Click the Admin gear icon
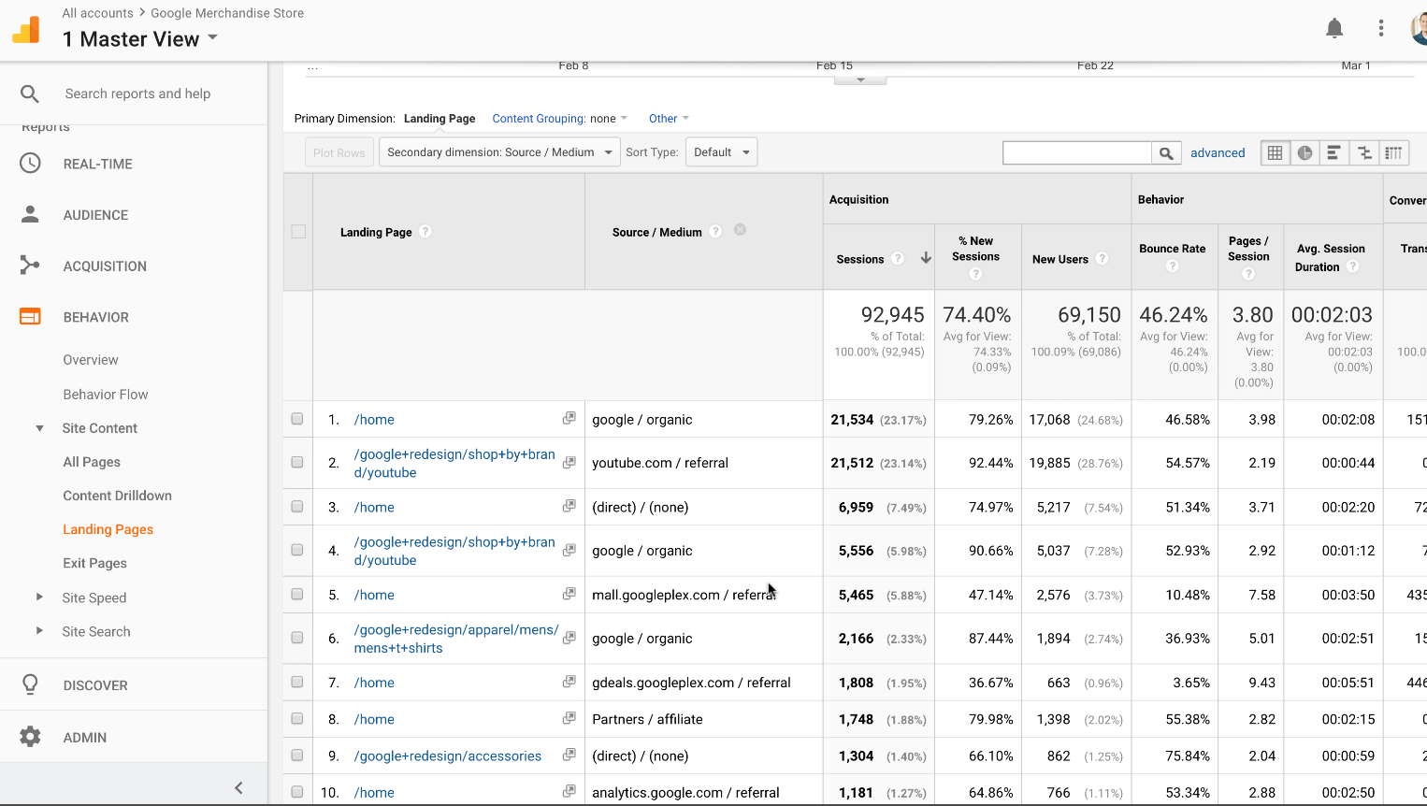The width and height of the screenshot is (1427, 806). pos(30,737)
